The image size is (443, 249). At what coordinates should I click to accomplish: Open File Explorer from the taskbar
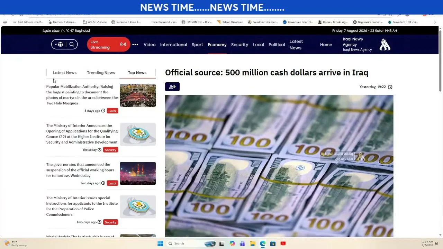tap(252, 243)
